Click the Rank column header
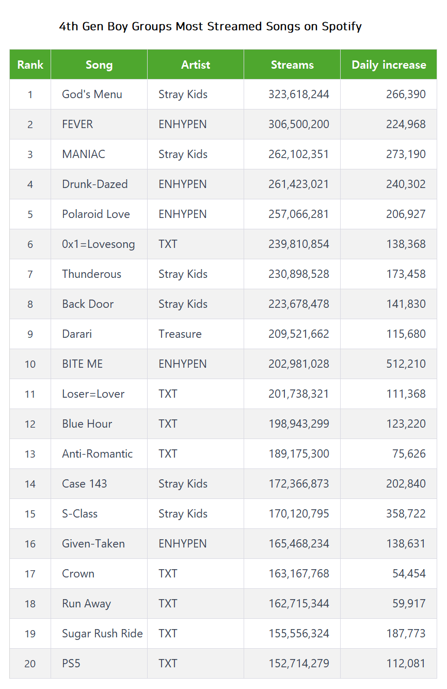The image size is (447, 689). pyautogui.click(x=30, y=65)
